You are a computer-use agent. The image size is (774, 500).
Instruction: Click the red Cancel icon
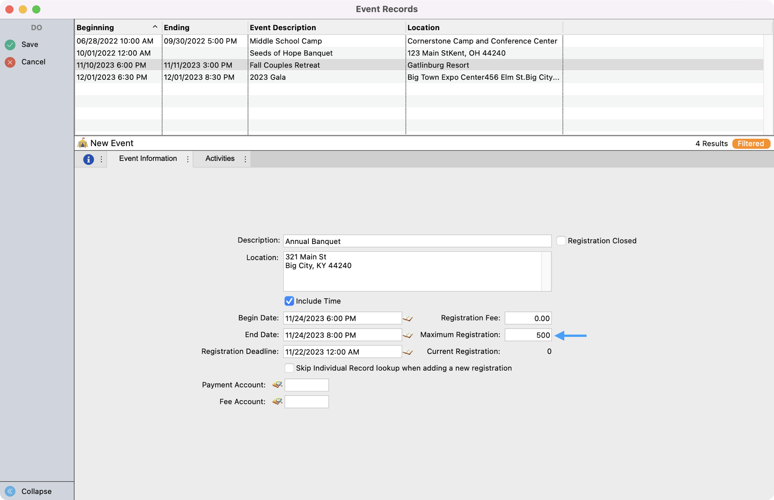[10, 62]
